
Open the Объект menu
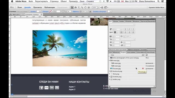[x=64, y=1]
